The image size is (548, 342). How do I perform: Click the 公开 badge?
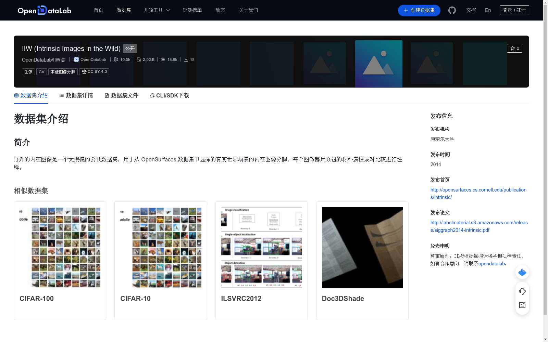tap(130, 49)
